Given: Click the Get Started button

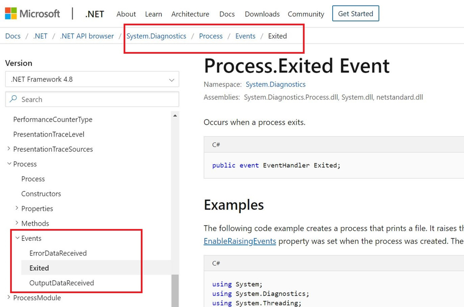Looking at the screenshot, I should click(x=355, y=14).
